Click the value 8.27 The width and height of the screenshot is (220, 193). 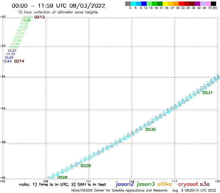(170, 110)
